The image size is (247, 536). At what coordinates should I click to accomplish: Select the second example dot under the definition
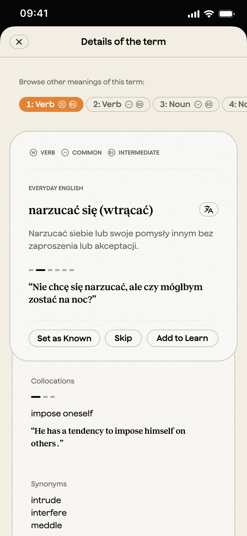pos(40,270)
